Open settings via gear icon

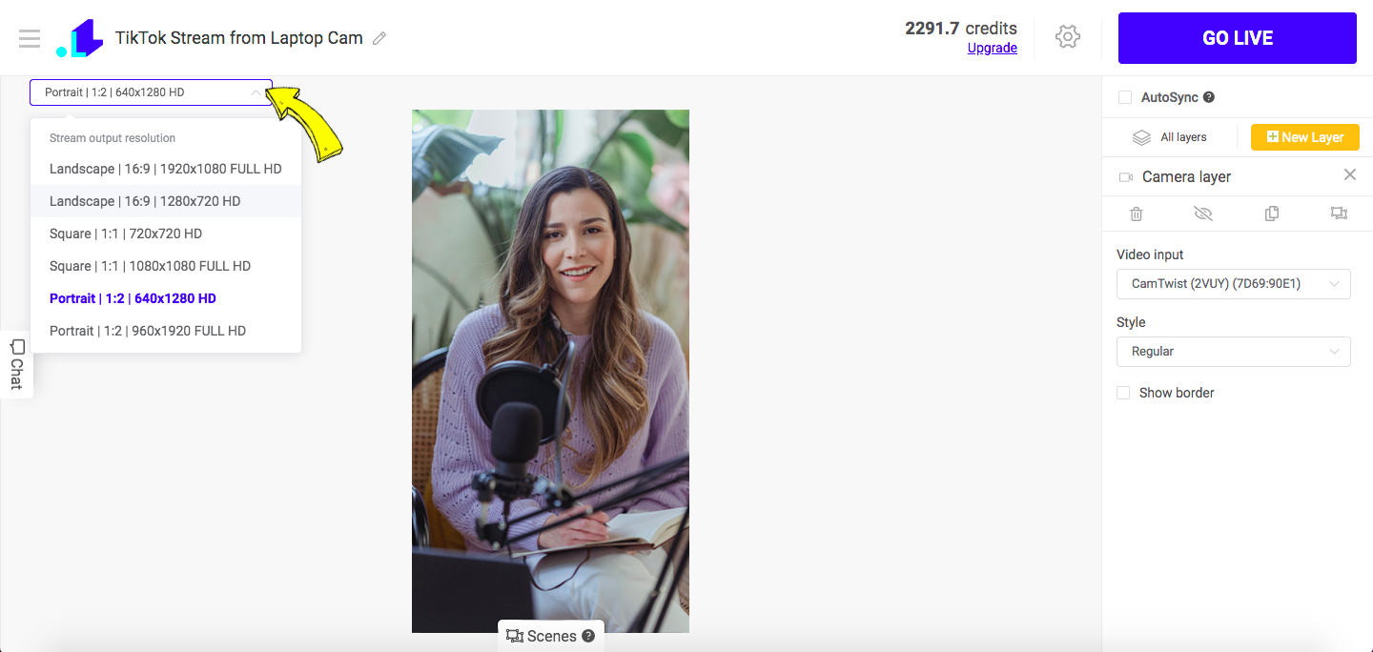(1068, 37)
